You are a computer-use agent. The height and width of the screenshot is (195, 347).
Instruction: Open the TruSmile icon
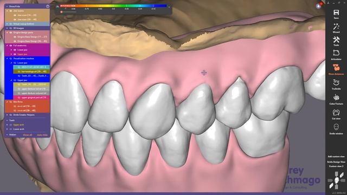(x=336, y=82)
